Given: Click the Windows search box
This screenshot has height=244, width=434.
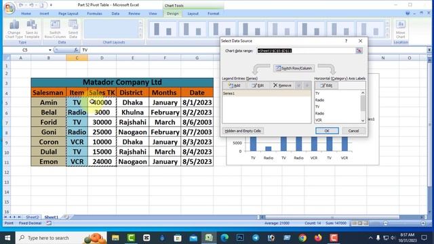Looking at the screenshot, I should click(x=61, y=238).
